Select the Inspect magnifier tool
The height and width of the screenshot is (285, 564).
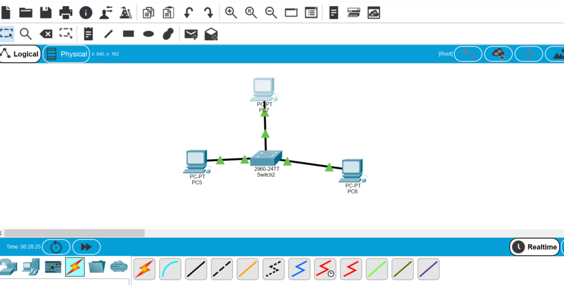coord(25,34)
